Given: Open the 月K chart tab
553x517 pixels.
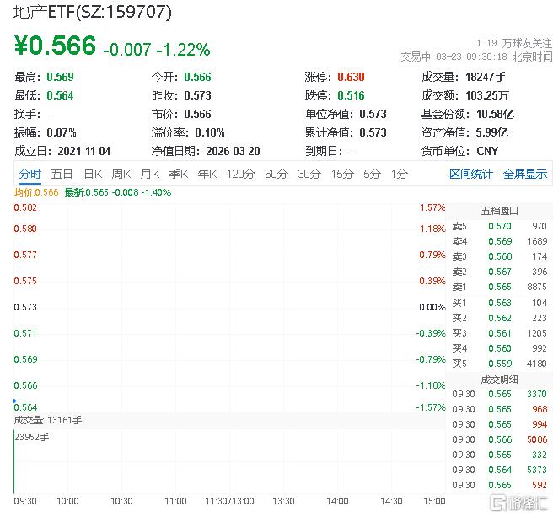Looking at the screenshot, I should (150, 174).
